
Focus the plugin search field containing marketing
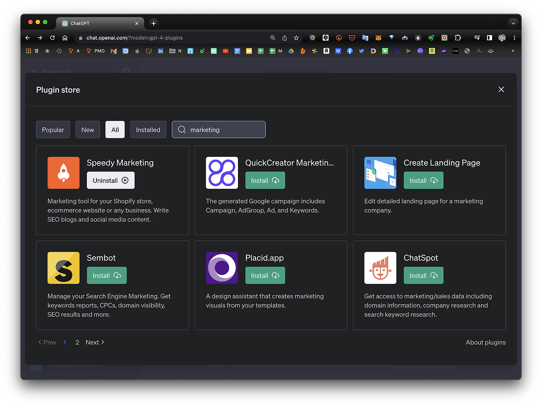tap(218, 129)
